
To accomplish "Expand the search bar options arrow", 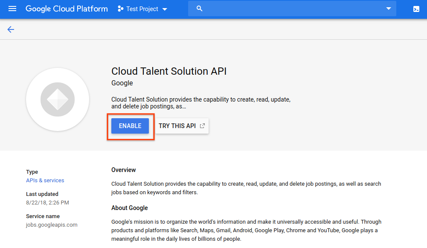I will point(388,9).
